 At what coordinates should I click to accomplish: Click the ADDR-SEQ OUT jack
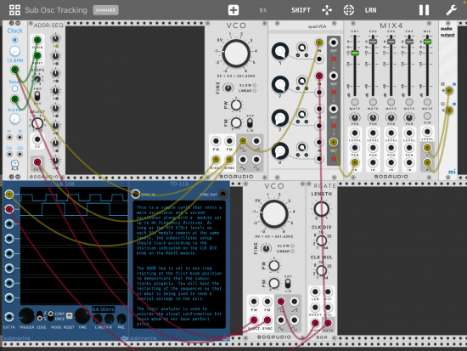click(37, 162)
